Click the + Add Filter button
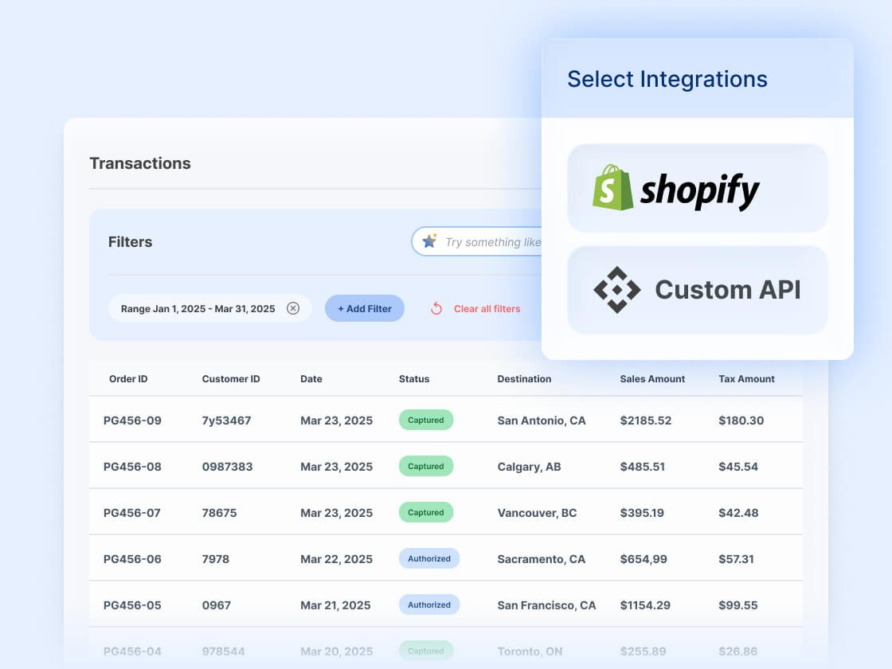Screen dimensions: 892x669 pyautogui.click(x=364, y=308)
